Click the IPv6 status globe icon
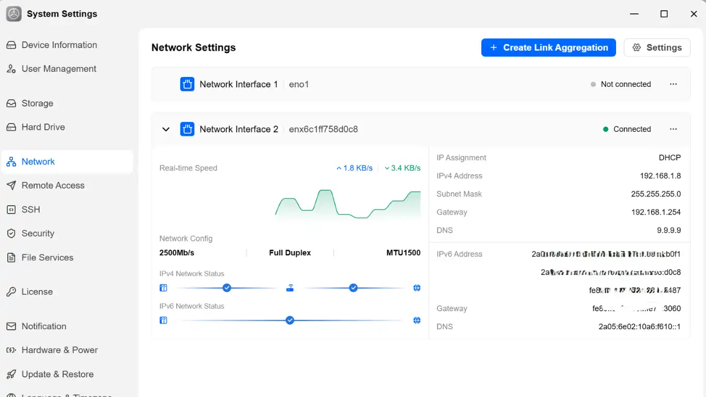This screenshot has width=706, height=397. coord(417,320)
